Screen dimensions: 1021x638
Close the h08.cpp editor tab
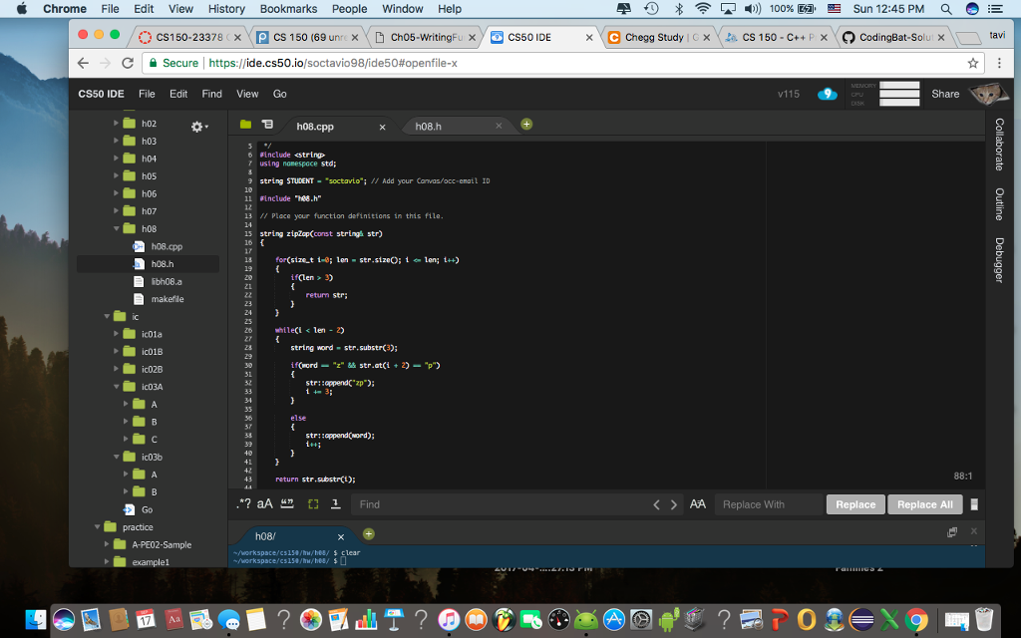point(382,127)
